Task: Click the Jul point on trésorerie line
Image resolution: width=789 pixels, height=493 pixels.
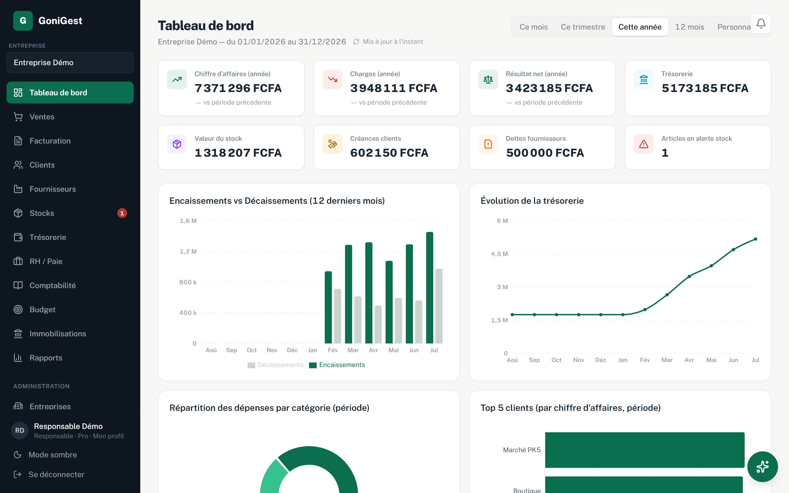Action: pos(755,239)
